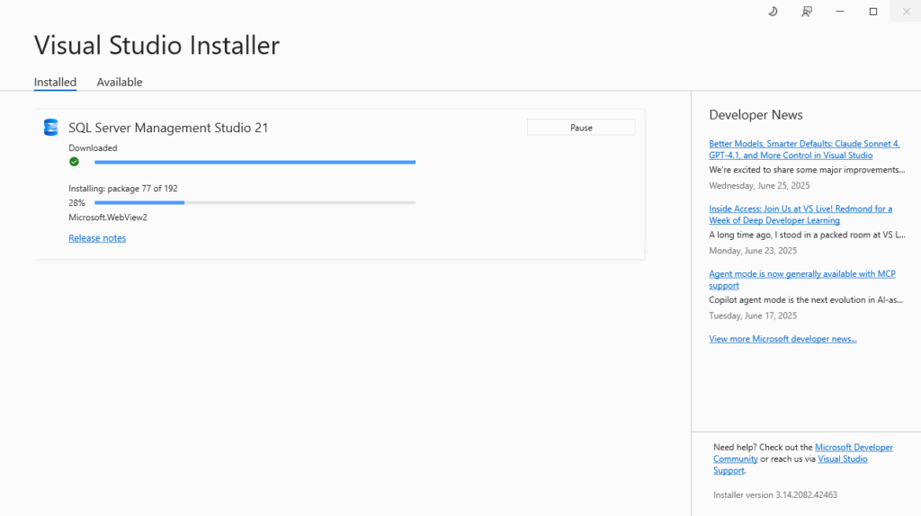This screenshot has height=516, width=921.
Task: Click 'A long time ago' summary text
Action: (807, 235)
